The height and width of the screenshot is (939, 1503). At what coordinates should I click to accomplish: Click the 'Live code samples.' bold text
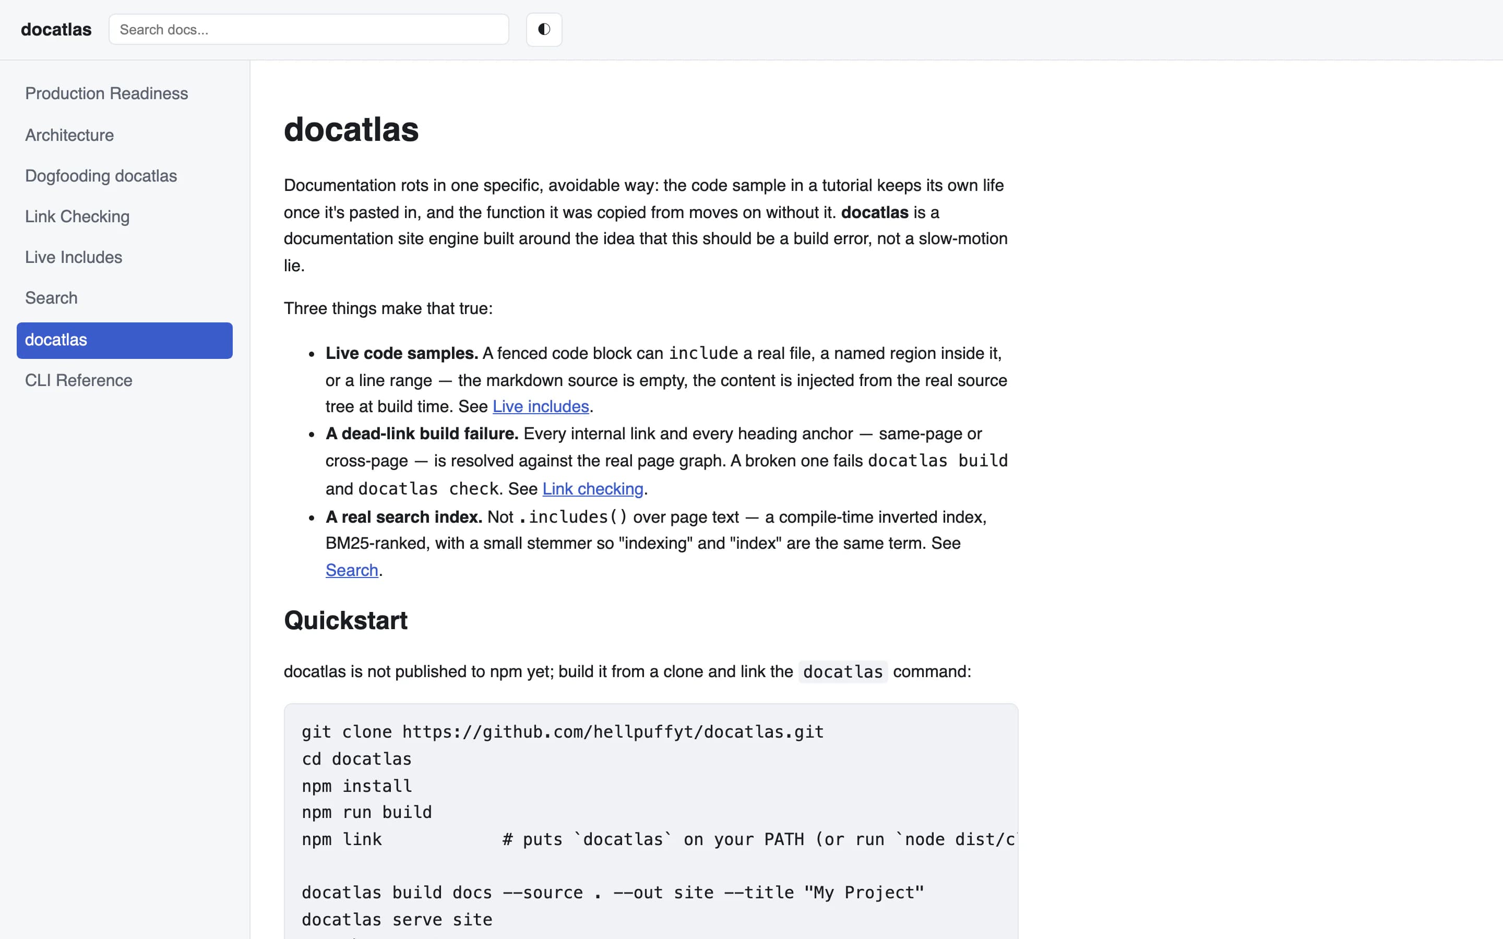click(402, 353)
